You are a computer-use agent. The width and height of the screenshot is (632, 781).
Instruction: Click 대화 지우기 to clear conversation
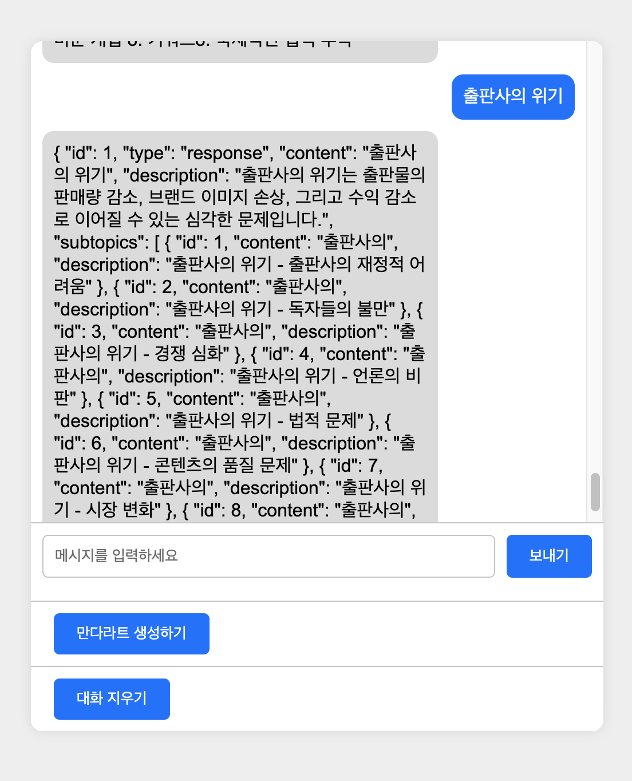112,699
